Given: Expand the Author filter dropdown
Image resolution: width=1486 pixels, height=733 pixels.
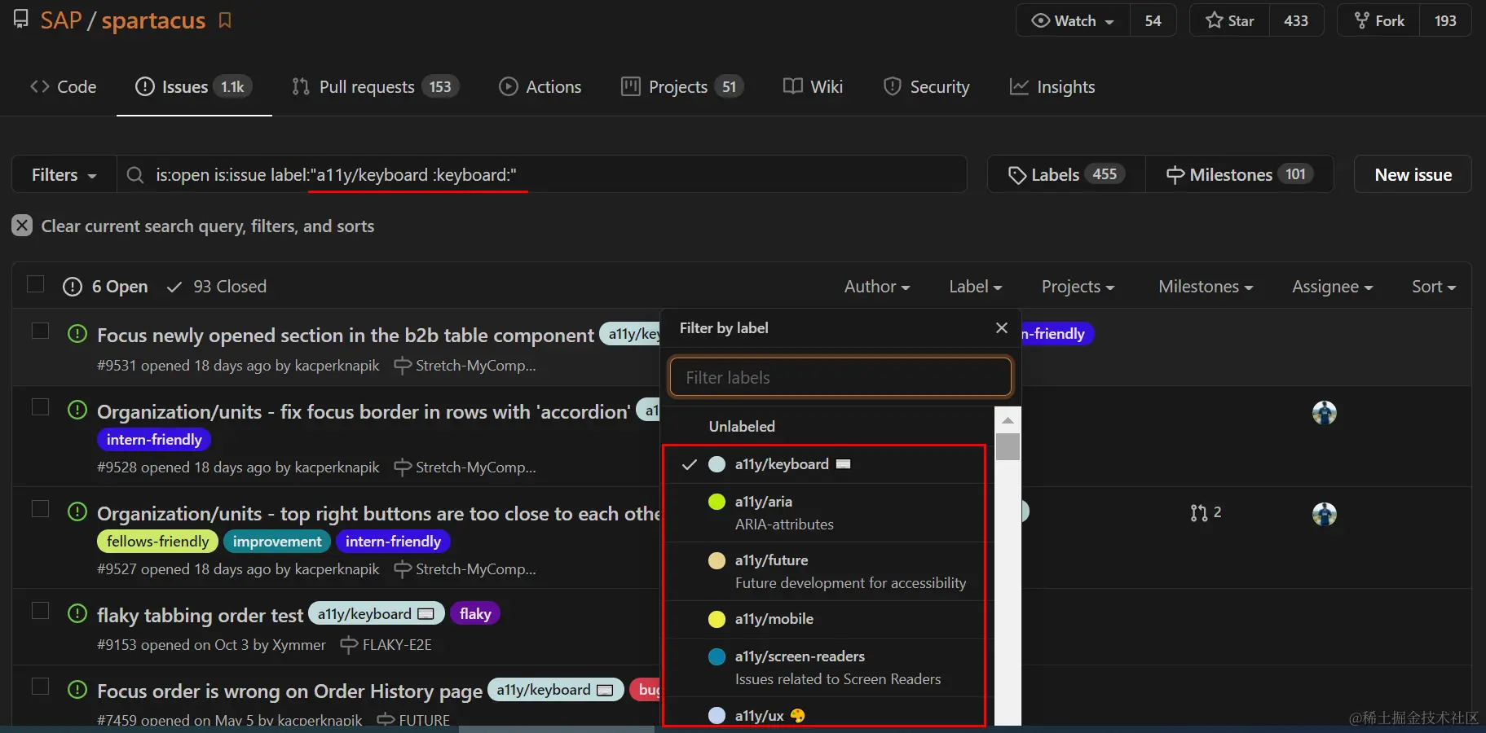Looking at the screenshot, I should click(877, 287).
